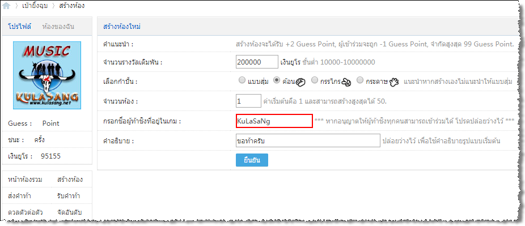Open the จัดอันดับ ranking menu link

pos(70,212)
